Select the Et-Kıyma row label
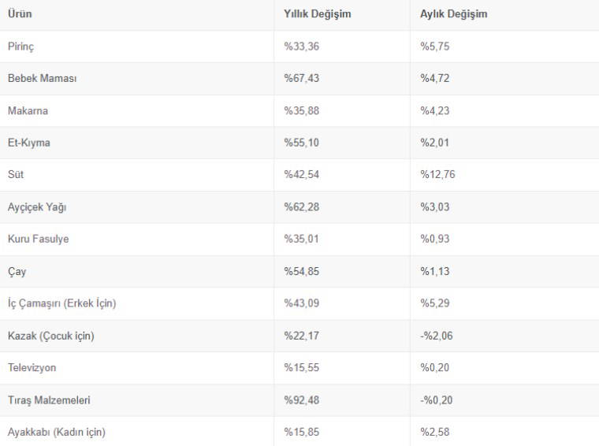This screenshot has height=446, width=599. (29, 143)
